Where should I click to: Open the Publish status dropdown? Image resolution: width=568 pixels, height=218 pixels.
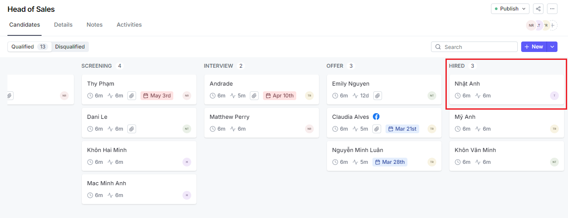point(510,9)
